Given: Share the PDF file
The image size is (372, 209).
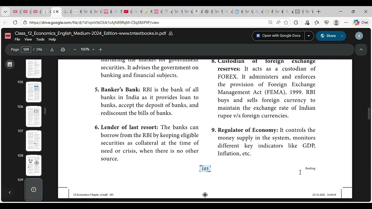Looking at the screenshot, I should pos(328,36).
